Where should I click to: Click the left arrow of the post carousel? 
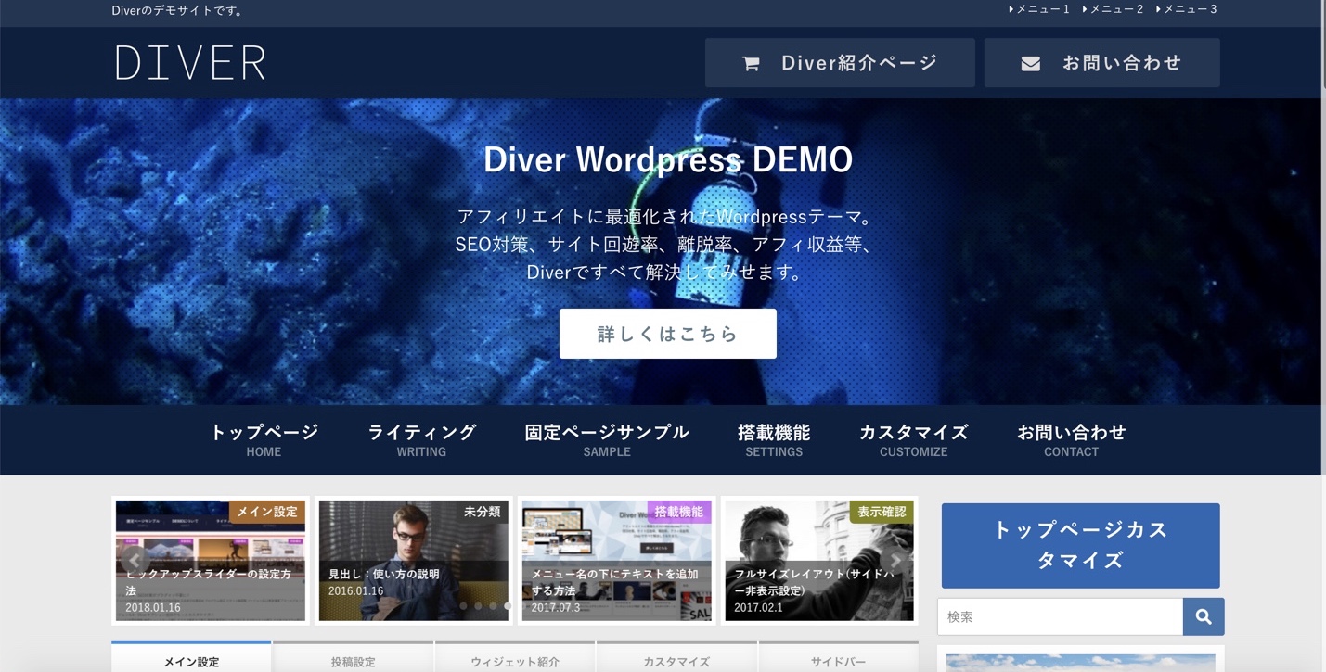point(133,560)
